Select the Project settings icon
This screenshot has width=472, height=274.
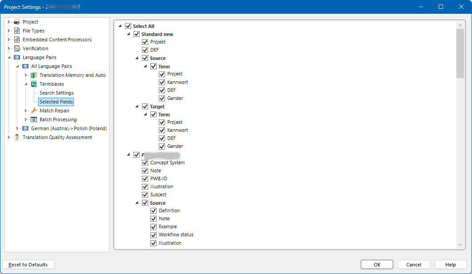point(16,21)
